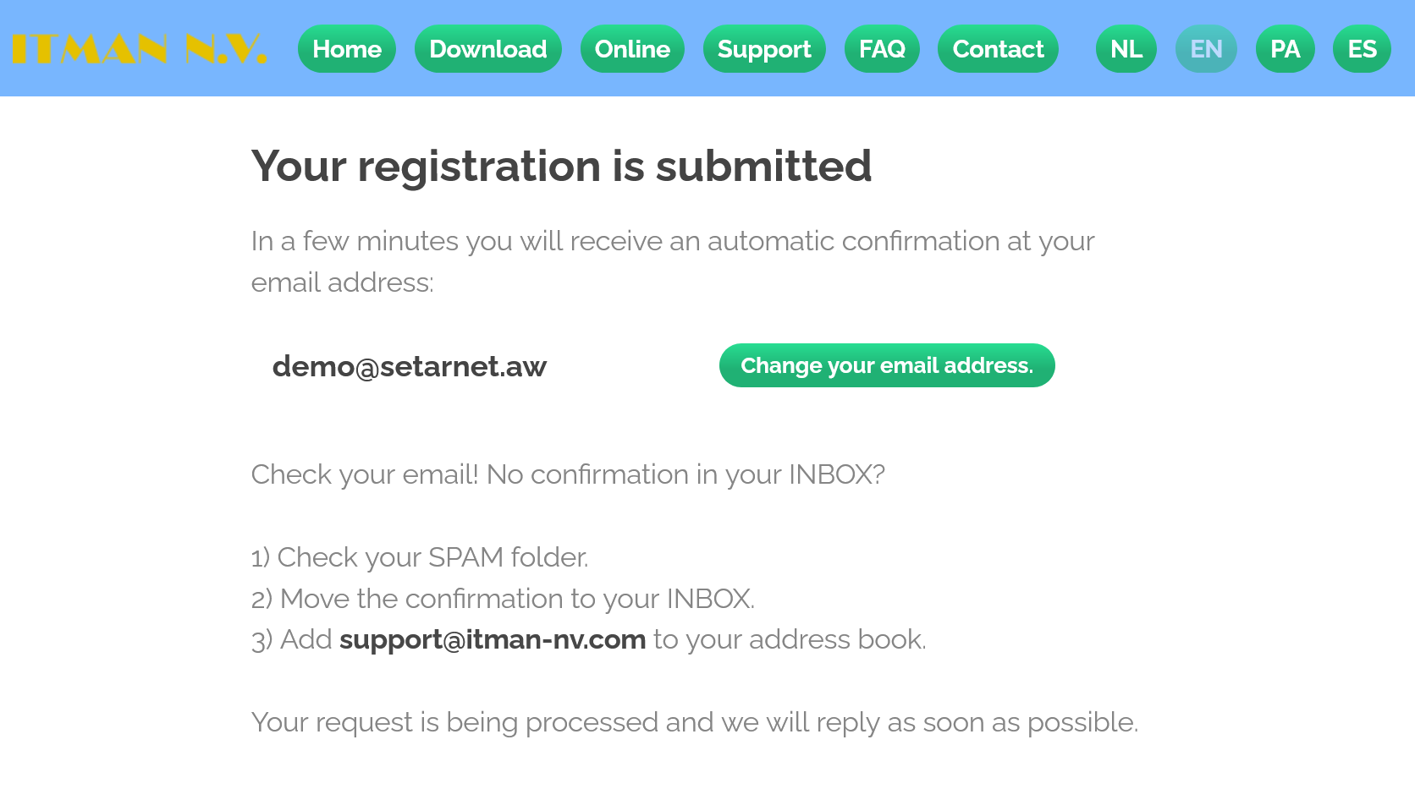Select the EN language option
This screenshot has height=789, width=1415.
click(1206, 49)
